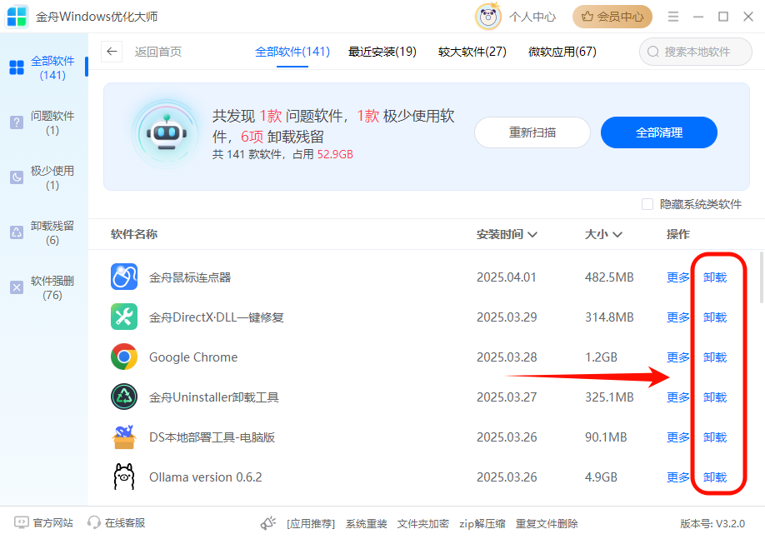Viewport: 765px width, 539px height.
Task: Click 更多 for 金舟DirectX·DLL一键修复
Action: 678,317
